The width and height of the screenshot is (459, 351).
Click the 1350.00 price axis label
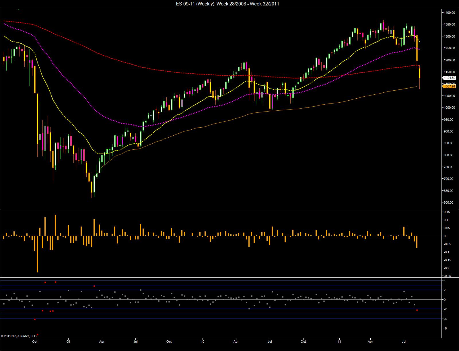tap(450, 25)
